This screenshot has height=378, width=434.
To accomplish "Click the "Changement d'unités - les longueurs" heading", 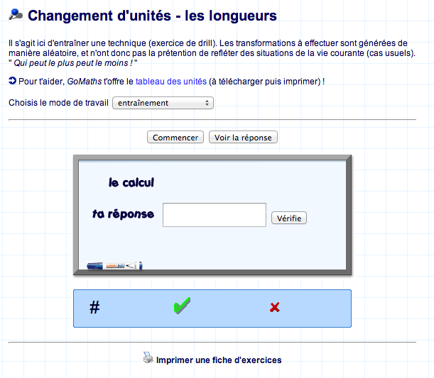I will click(152, 16).
